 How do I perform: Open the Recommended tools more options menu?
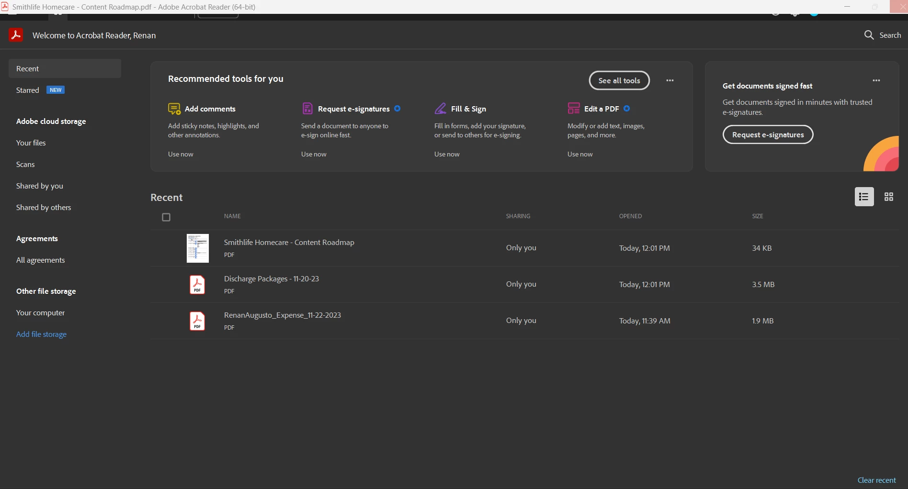[x=670, y=80]
